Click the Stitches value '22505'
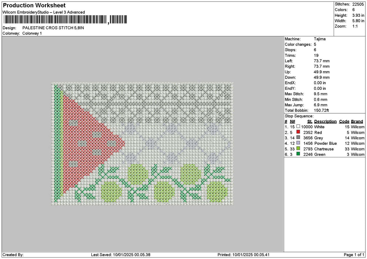Image resolution: width=367 pixels, height=259 pixels. point(358,4)
